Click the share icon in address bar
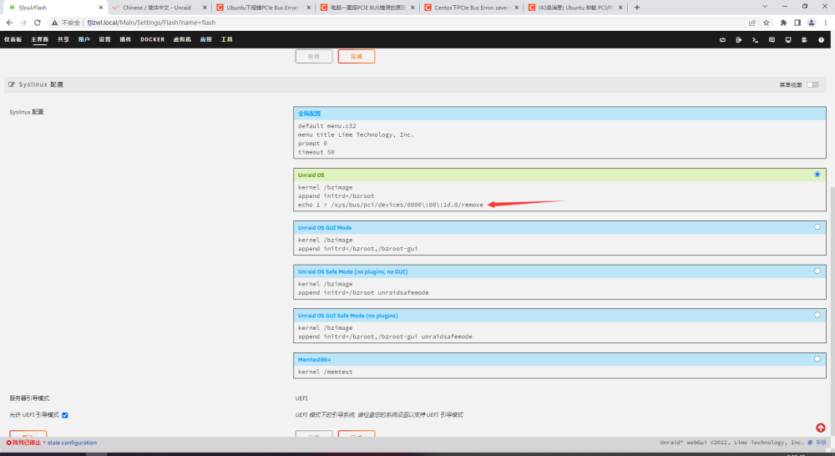The image size is (835, 456). pyautogui.click(x=752, y=23)
